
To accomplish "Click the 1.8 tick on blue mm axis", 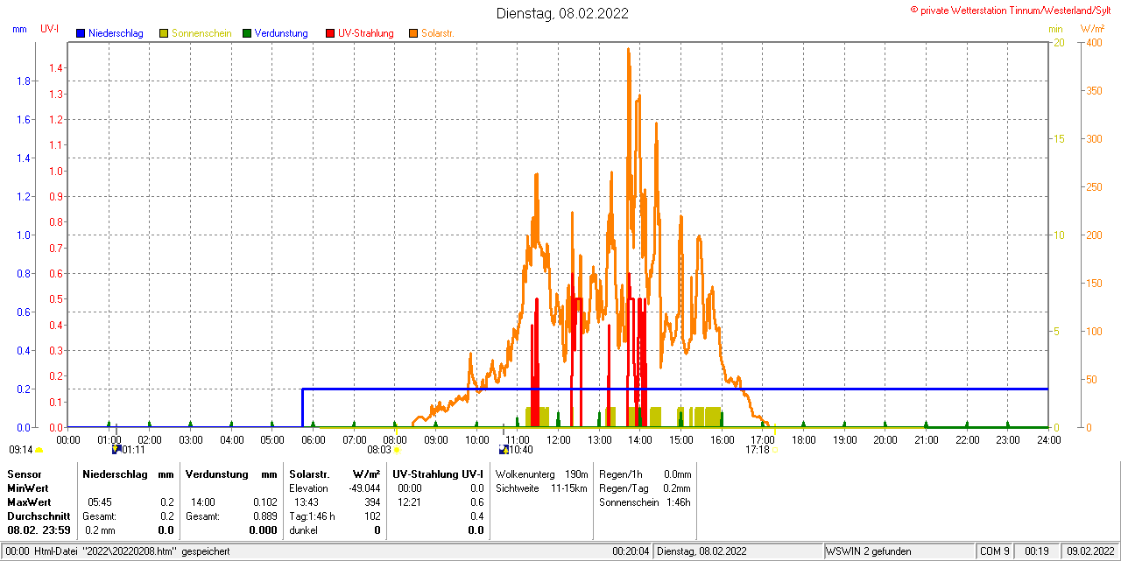I will [23, 81].
